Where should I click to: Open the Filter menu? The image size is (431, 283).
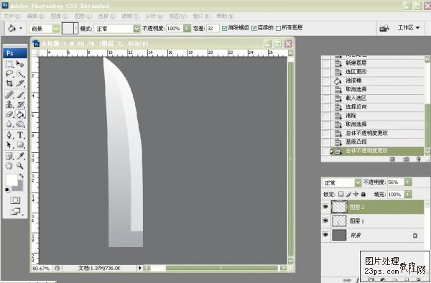click(x=130, y=17)
